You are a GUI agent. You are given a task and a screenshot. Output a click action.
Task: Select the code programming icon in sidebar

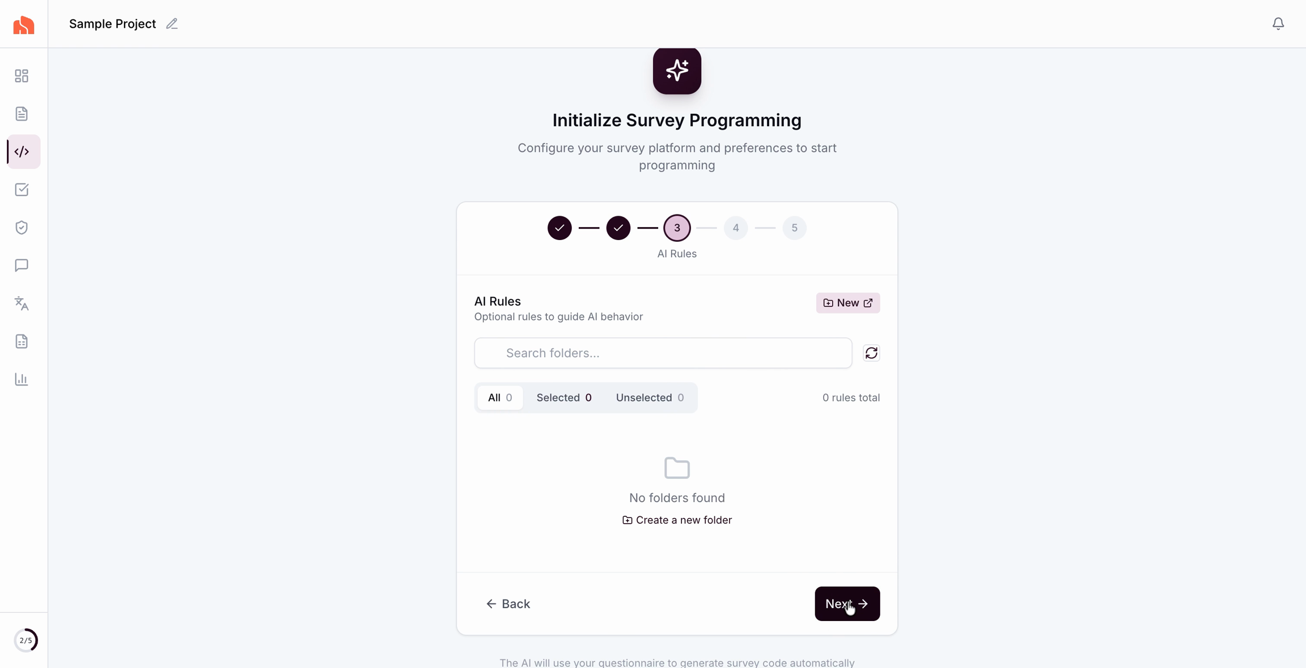coord(22,152)
